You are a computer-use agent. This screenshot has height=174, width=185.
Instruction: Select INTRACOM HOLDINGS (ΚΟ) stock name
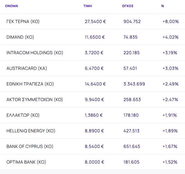click(35, 53)
